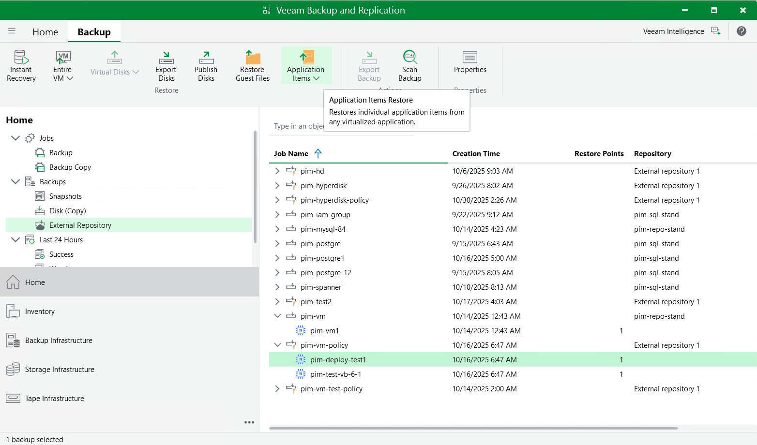This screenshot has width=757, height=445.
Task: Switch to the Home ribbon tab
Action: (45, 32)
